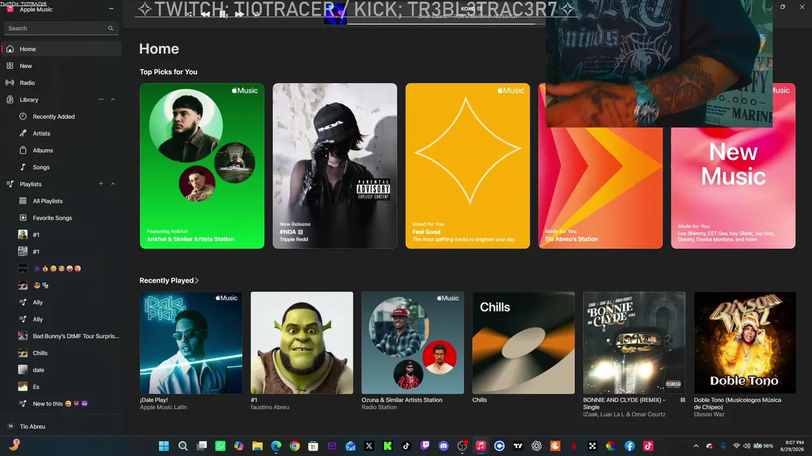Skip to the next track
This screenshot has height=456, width=812.
click(x=240, y=14)
